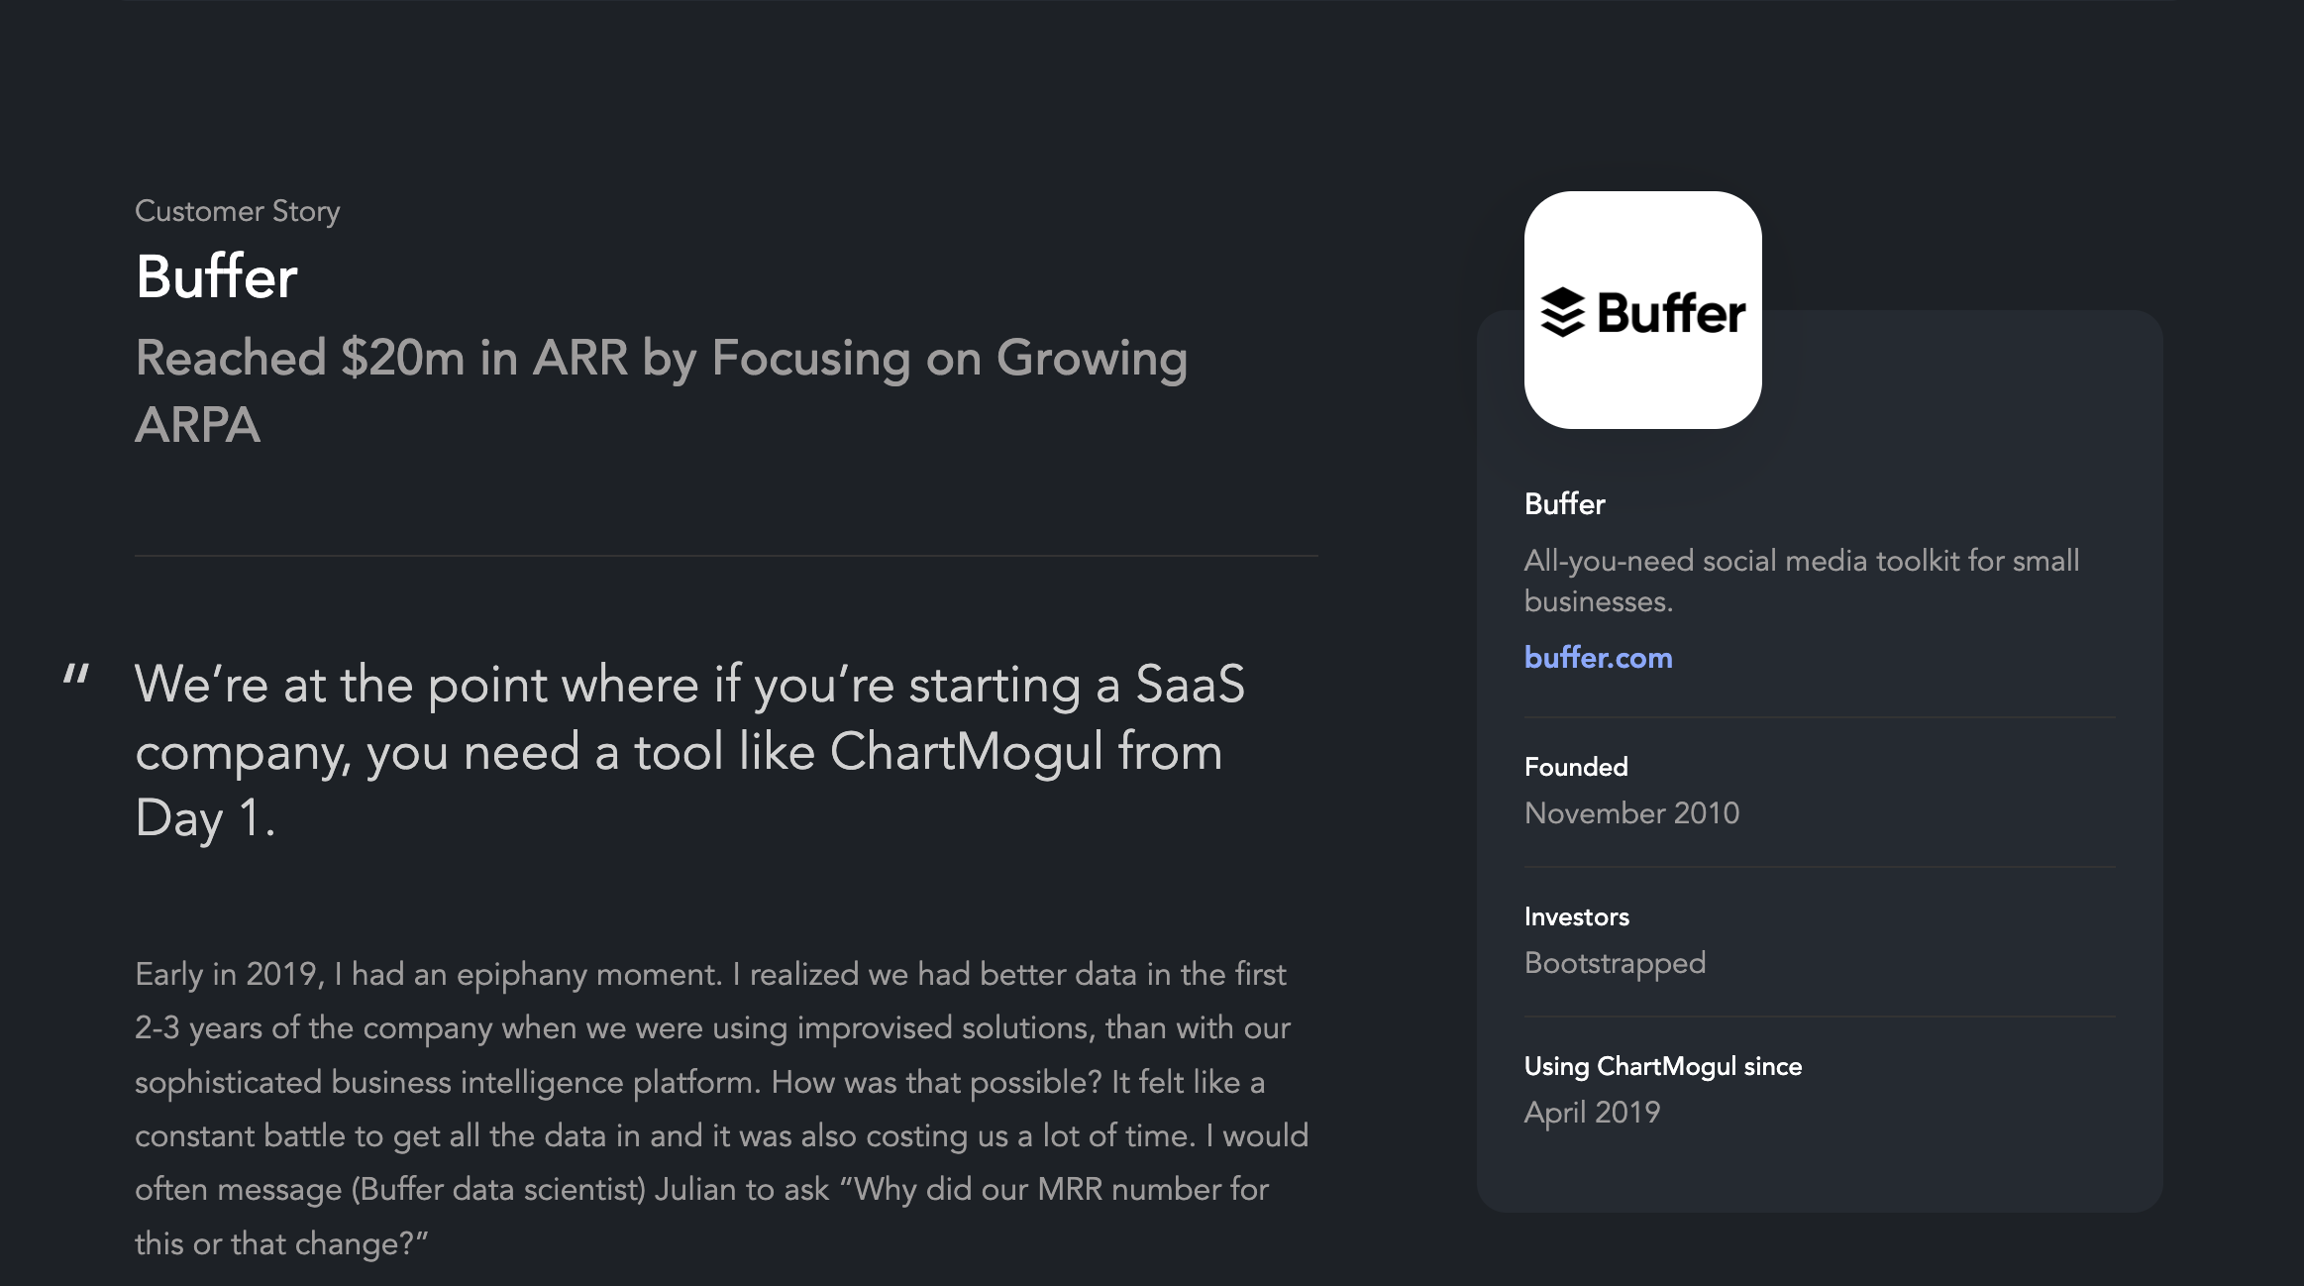Click the 'Using ChartMogul since' label
Screen dimensions: 2304x1286
1663,1066
